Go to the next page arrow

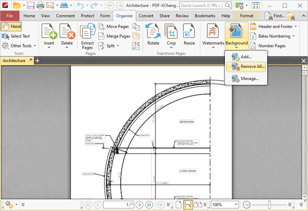coord(139,204)
